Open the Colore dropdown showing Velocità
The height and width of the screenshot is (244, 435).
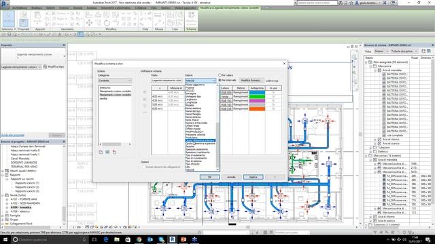[201, 81]
